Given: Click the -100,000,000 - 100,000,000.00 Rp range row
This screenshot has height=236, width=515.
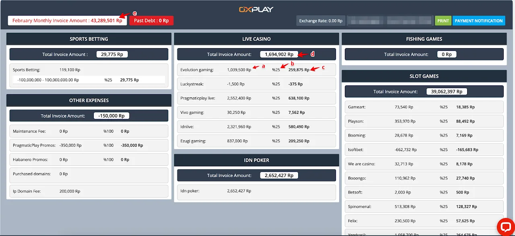Looking at the screenshot, I should 89,80.
